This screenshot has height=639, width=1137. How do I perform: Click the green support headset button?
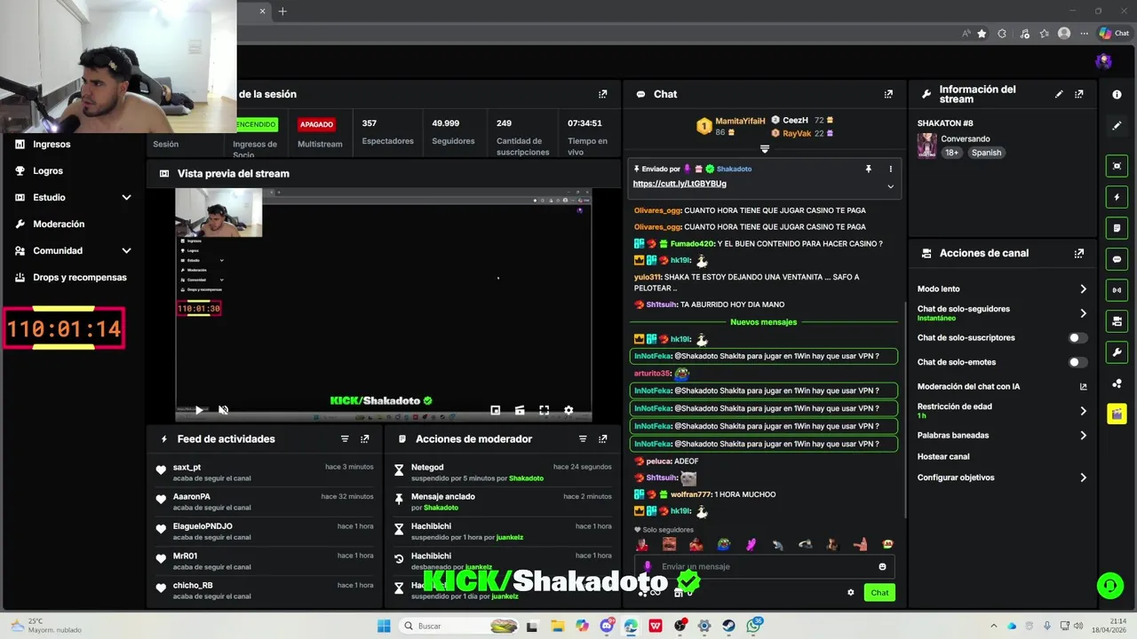(x=1109, y=585)
